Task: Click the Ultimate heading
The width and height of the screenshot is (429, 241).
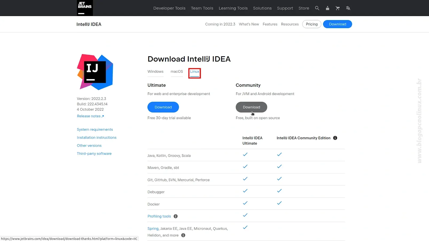Action: tap(157, 85)
